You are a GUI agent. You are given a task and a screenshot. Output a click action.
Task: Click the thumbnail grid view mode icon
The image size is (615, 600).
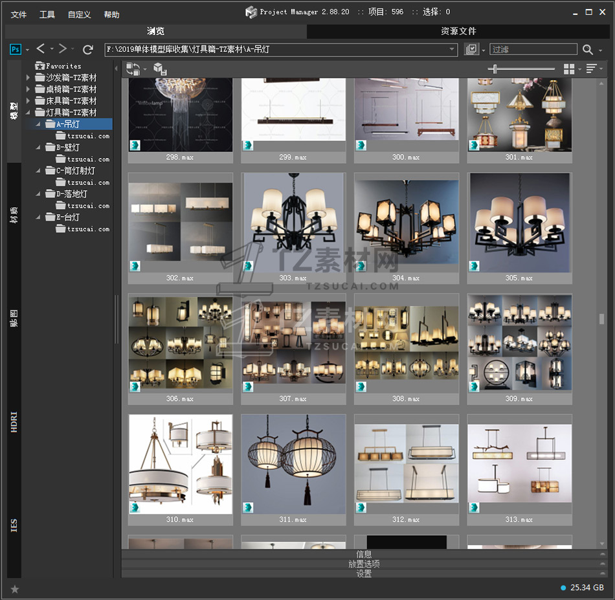[x=569, y=69]
